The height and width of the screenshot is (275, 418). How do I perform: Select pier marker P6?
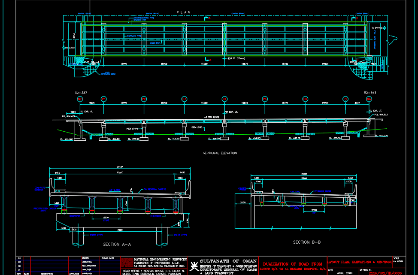pyautogui.click(x=305, y=99)
